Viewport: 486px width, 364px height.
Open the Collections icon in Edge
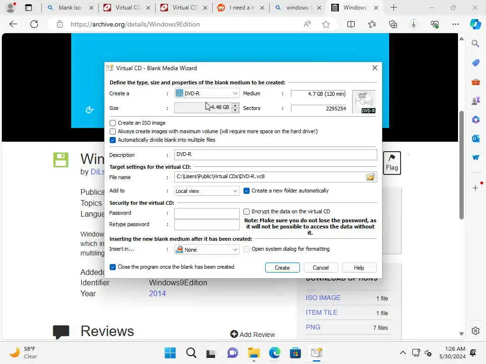click(x=393, y=24)
